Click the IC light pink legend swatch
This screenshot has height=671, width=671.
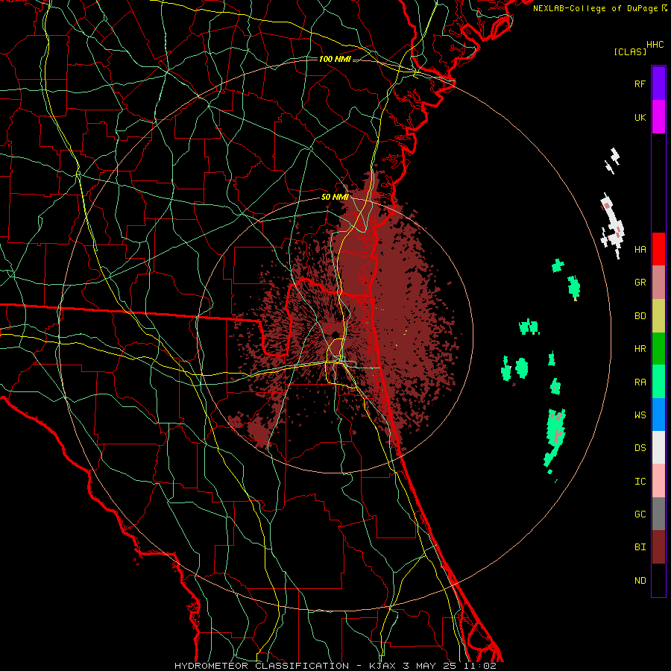(658, 481)
